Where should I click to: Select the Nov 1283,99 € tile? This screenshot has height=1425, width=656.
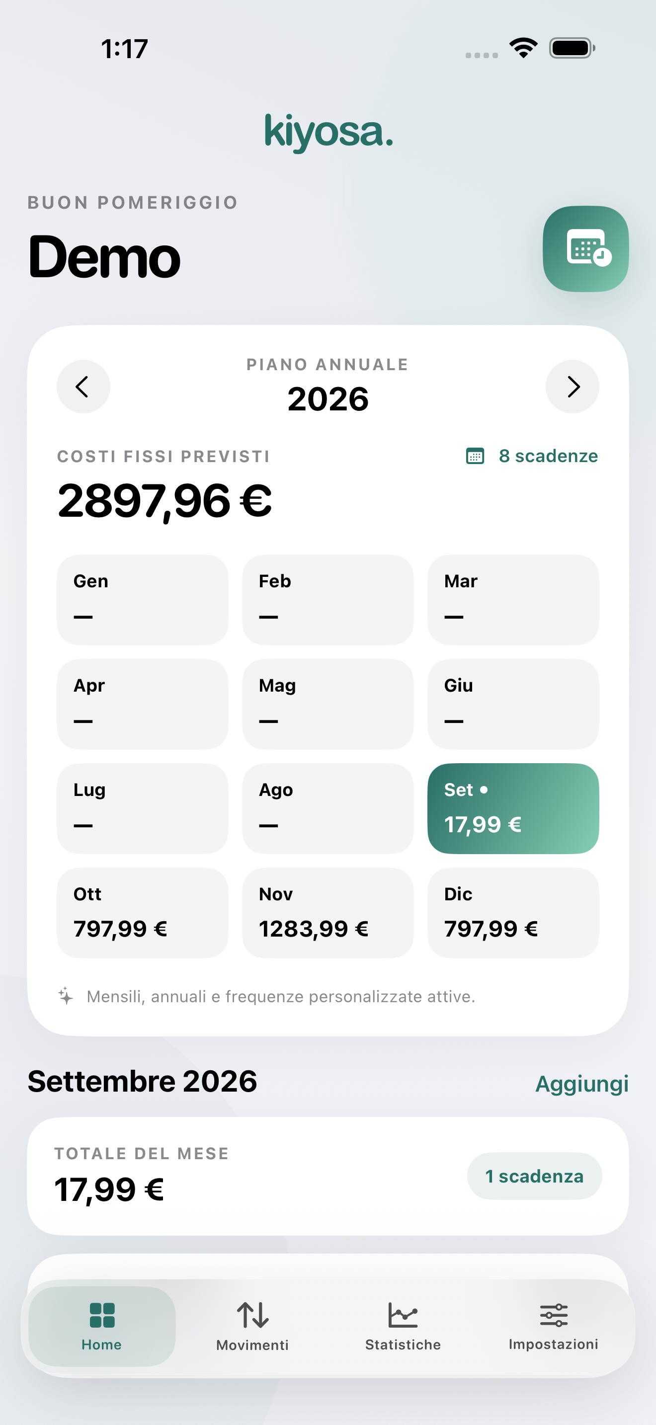pos(328,913)
